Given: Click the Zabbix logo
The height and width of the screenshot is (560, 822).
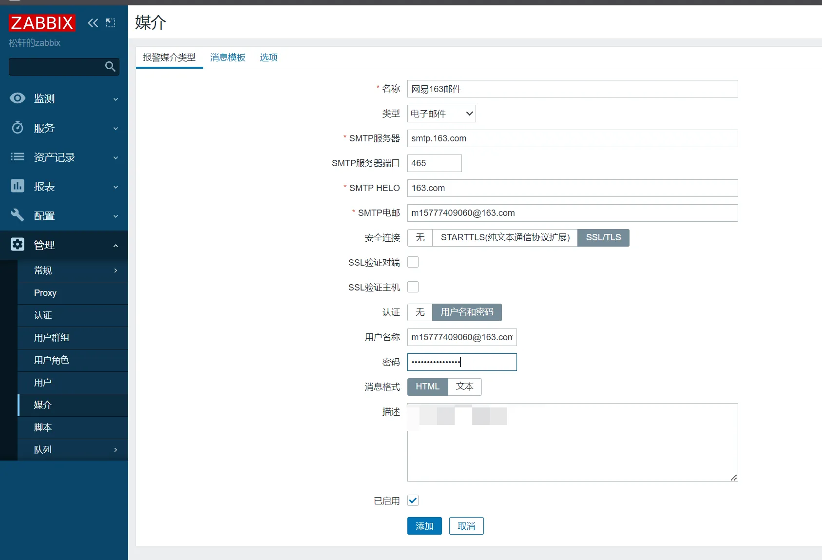Looking at the screenshot, I should click(42, 23).
